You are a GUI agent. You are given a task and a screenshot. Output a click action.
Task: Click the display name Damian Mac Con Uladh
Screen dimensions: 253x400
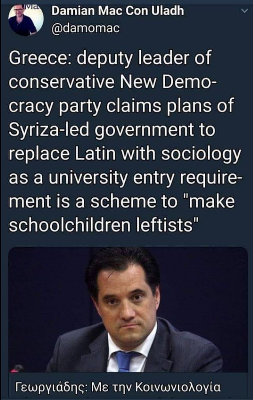tap(117, 11)
